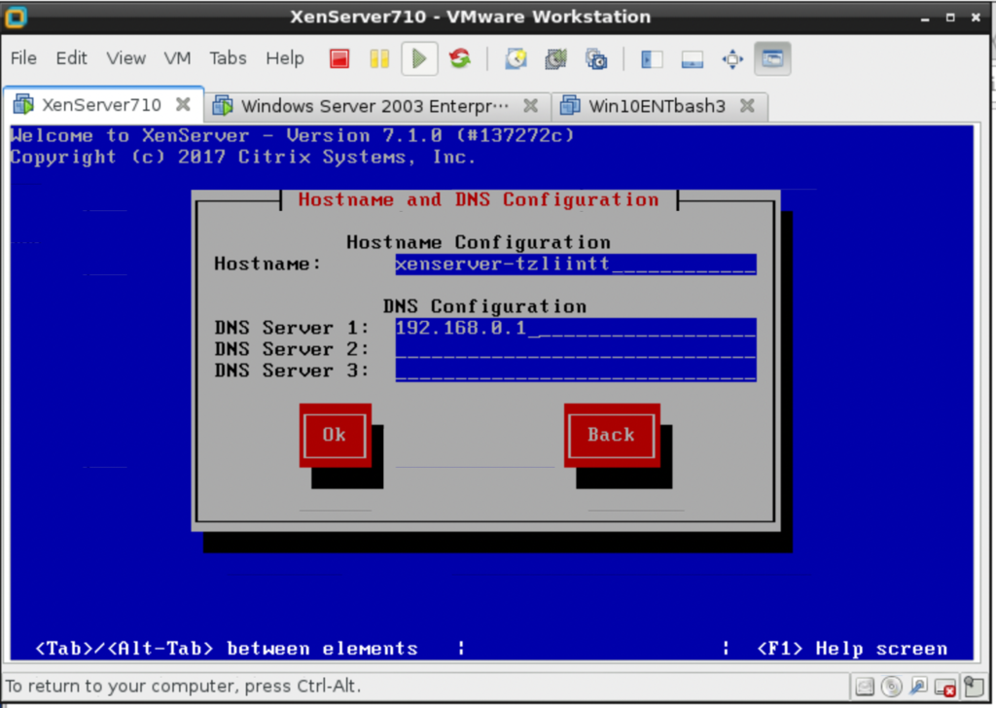Open the Help menu
996x708 pixels.
point(285,58)
